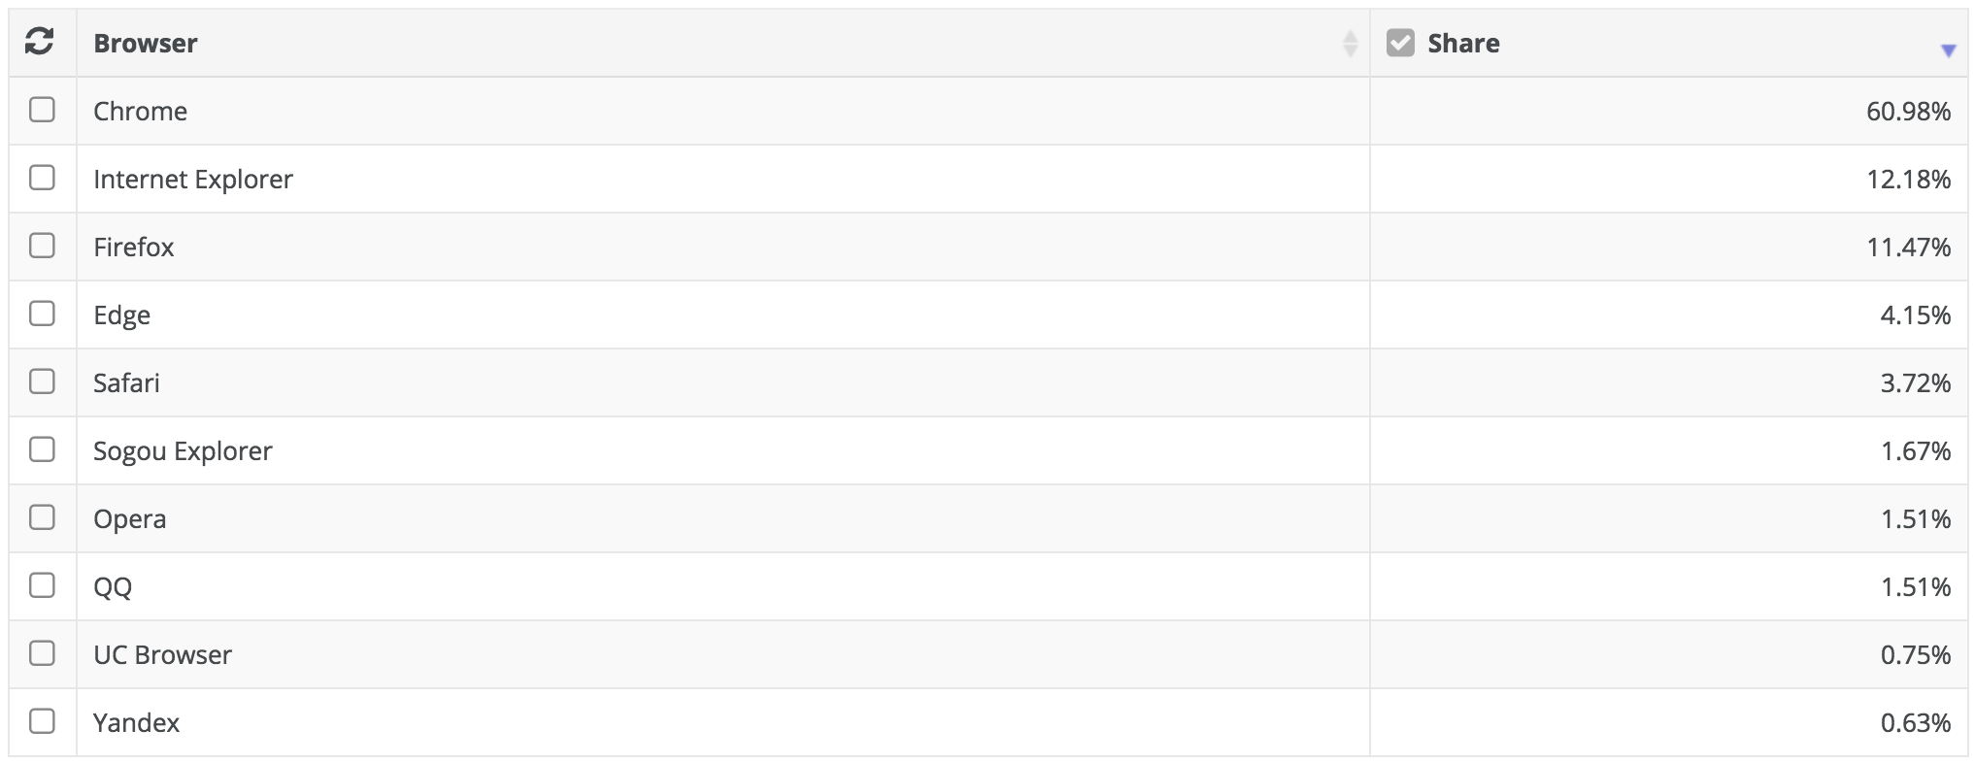Image resolution: width=1975 pixels, height=763 pixels.
Task: Click the Share column descending sort arrow
Action: click(x=1948, y=50)
